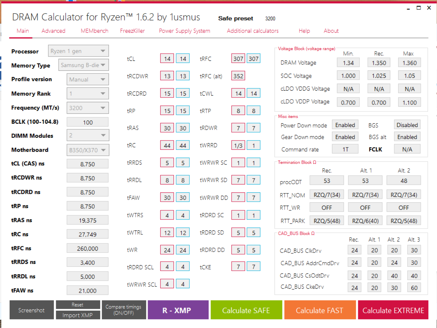Click the blue tCKE value box

click(254, 266)
